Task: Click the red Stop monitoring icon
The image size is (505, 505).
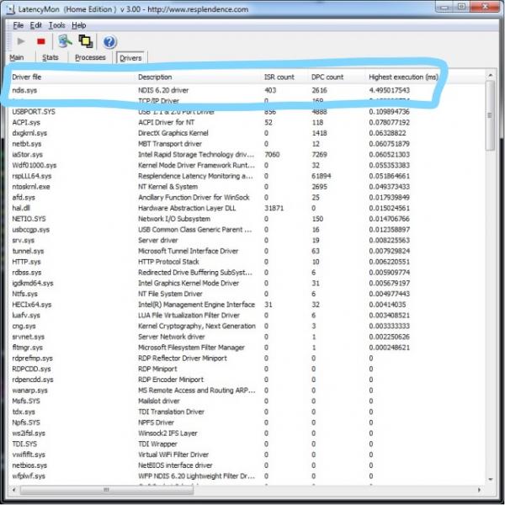Action: 41,41
